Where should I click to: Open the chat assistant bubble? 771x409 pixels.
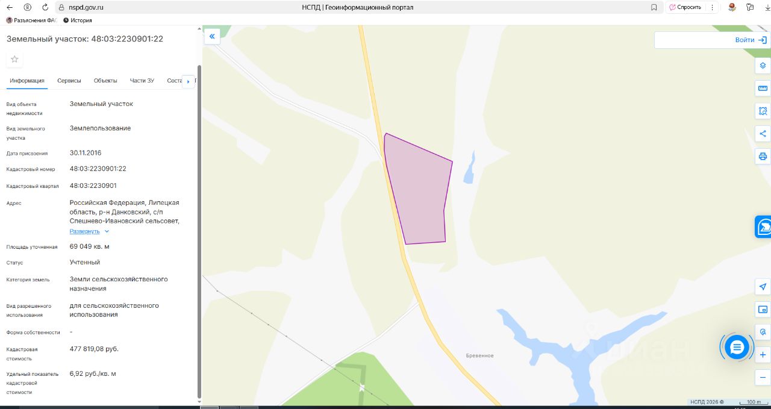736,347
